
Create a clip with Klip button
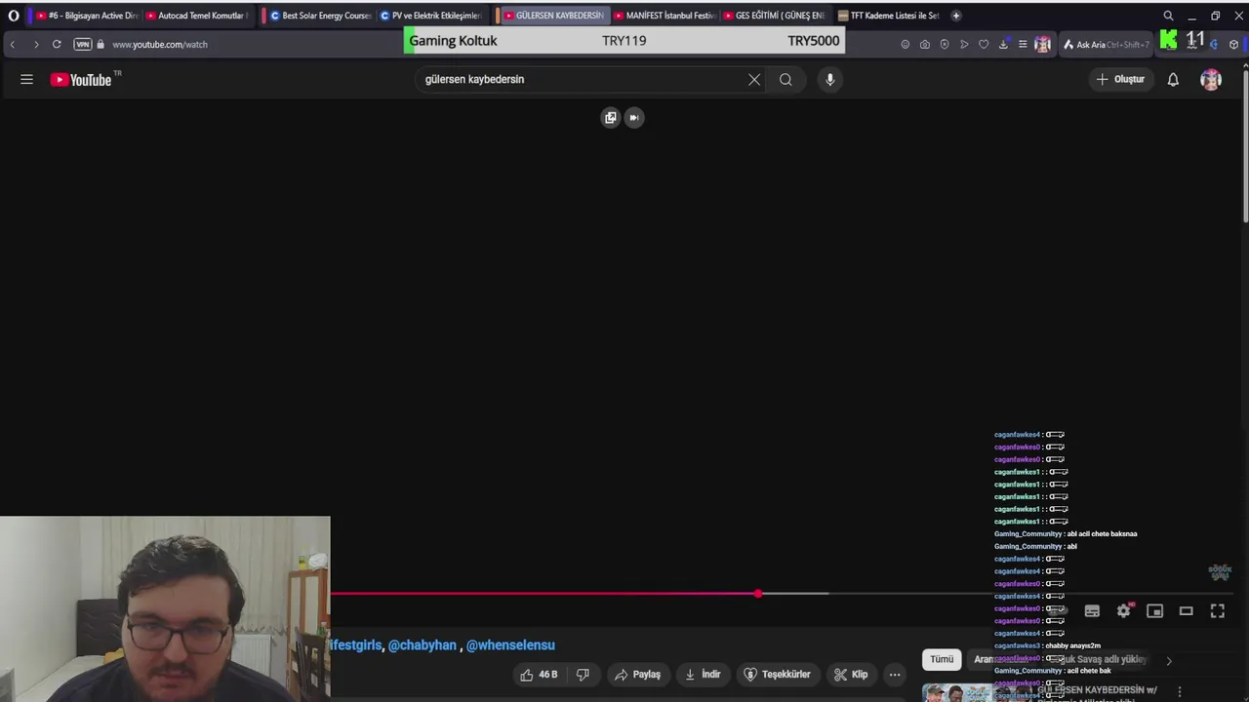[x=851, y=675]
